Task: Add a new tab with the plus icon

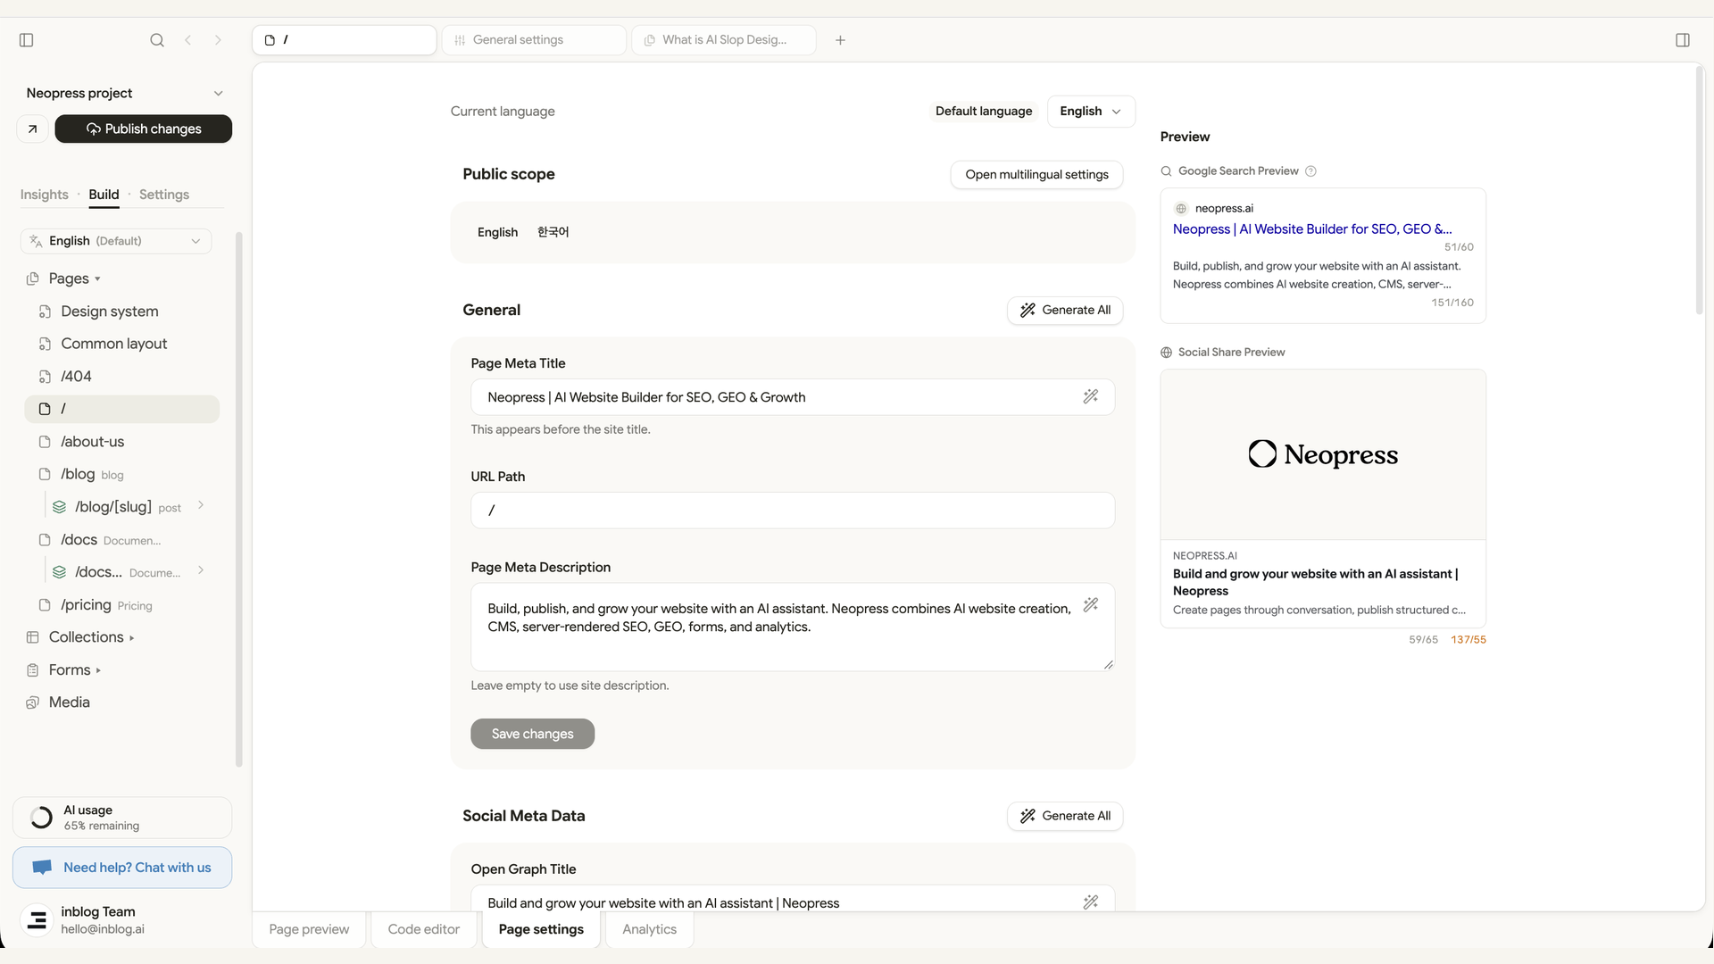Action: tap(840, 40)
